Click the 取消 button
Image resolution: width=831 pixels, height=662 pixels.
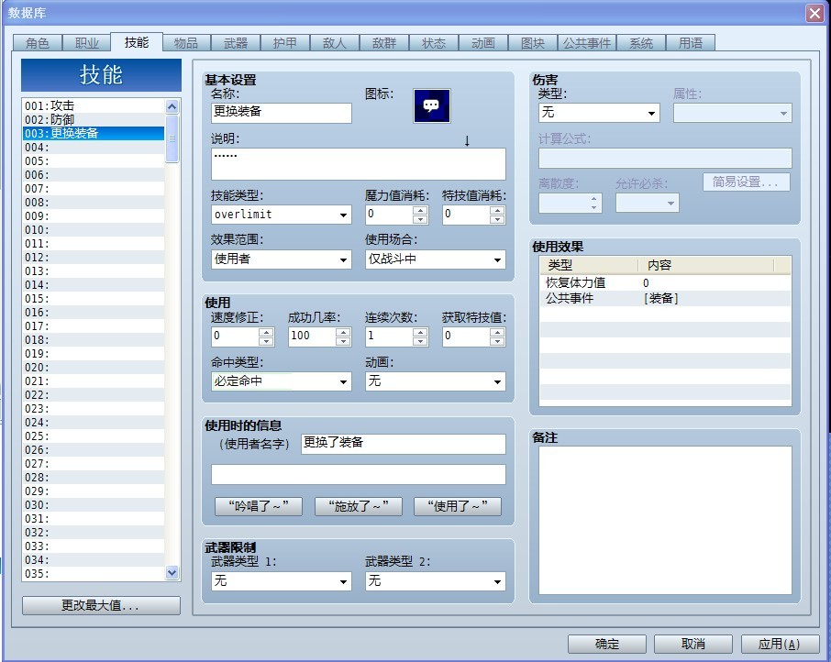(x=693, y=644)
